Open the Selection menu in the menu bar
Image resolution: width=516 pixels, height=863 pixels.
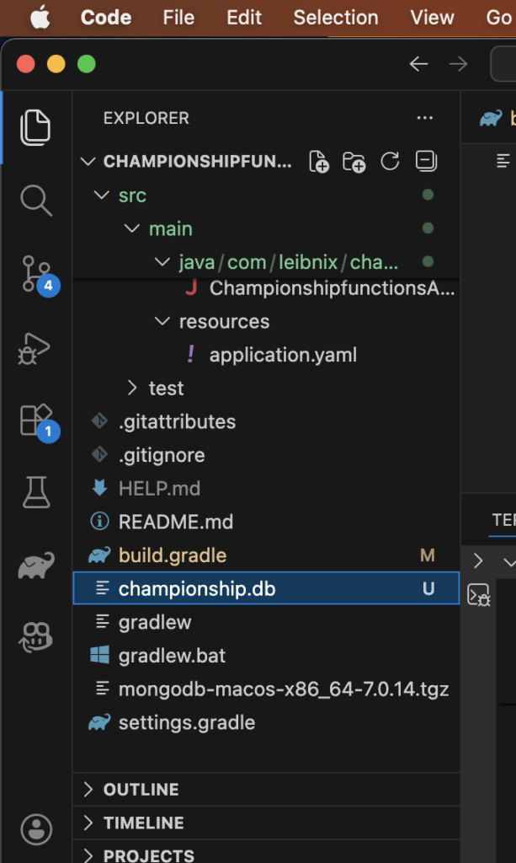pos(335,18)
